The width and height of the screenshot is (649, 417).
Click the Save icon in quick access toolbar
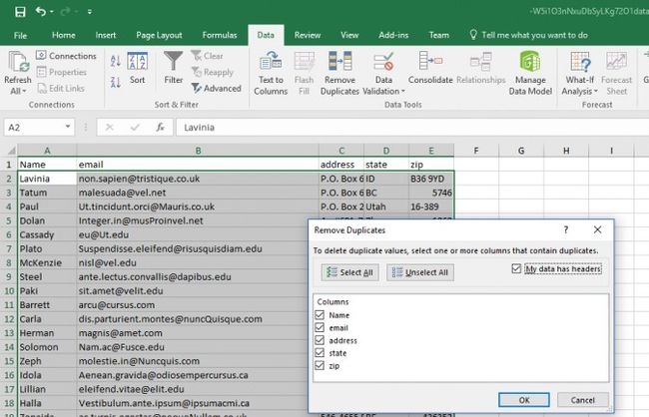tap(20, 12)
